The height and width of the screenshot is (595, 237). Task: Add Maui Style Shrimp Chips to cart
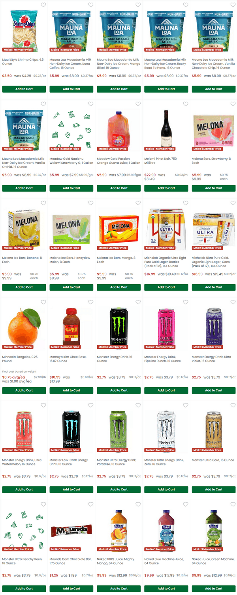coord(24,89)
